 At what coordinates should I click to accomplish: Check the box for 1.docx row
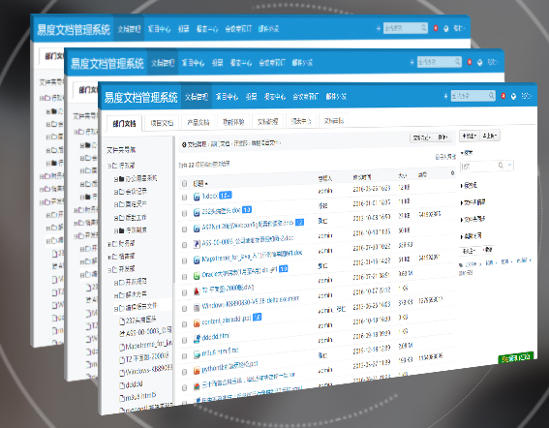[185, 198]
